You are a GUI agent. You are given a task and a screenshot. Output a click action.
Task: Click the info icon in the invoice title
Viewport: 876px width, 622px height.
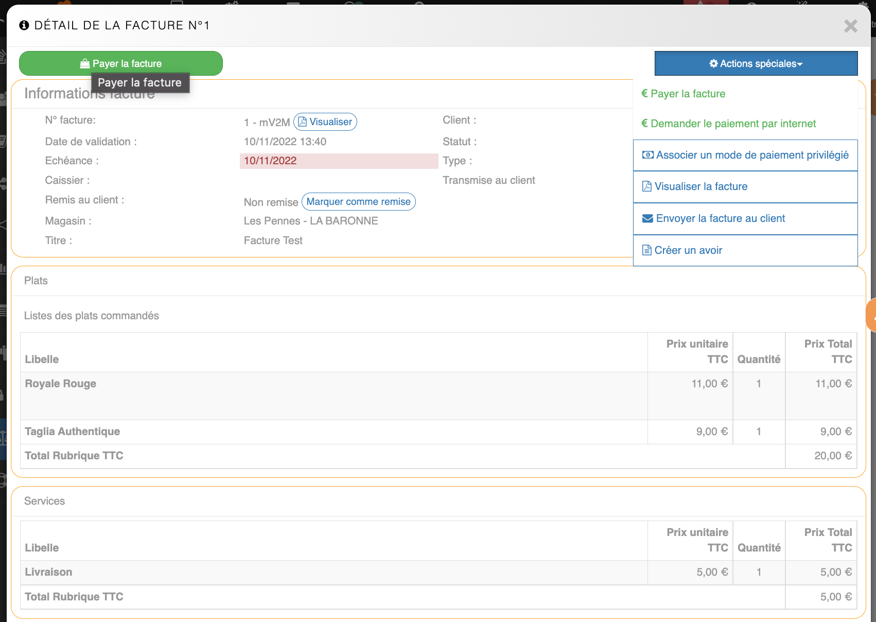pos(24,25)
